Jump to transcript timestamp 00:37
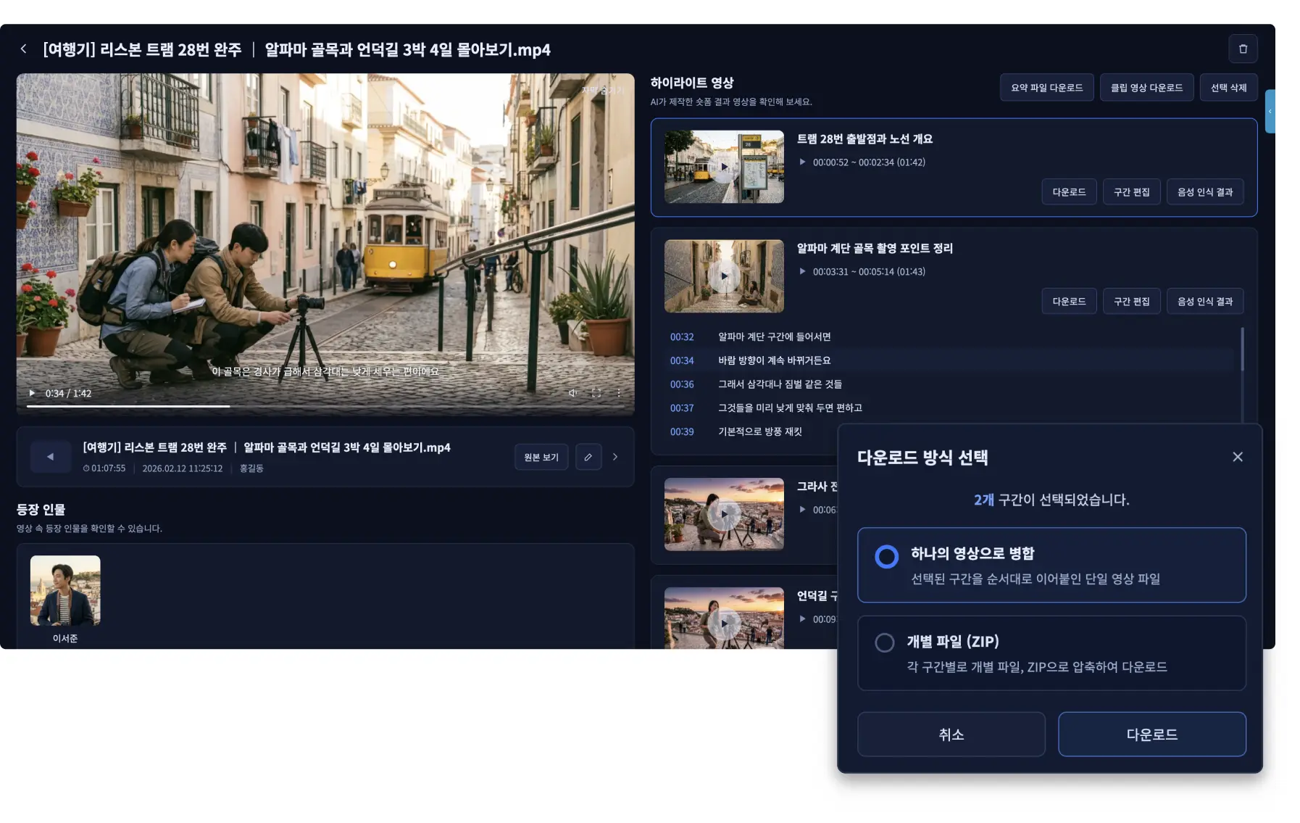The height and width of the screenshot is (823, 1300). (x=682, y=408)
